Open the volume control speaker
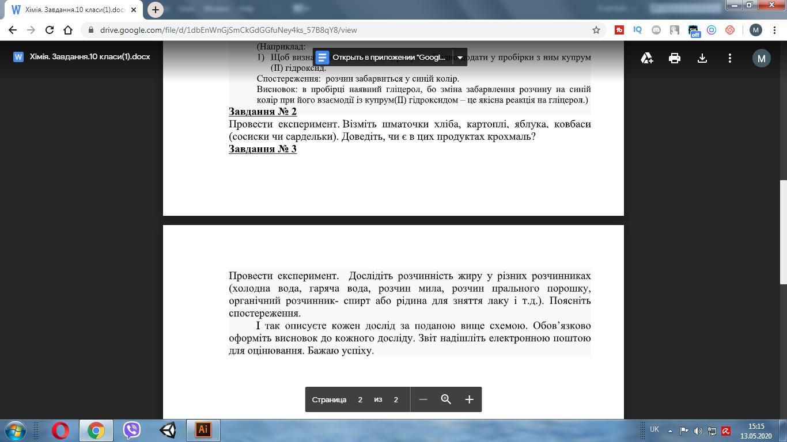Image resolution: width=787 pixels, height=442 pixels. click(698, 430)
